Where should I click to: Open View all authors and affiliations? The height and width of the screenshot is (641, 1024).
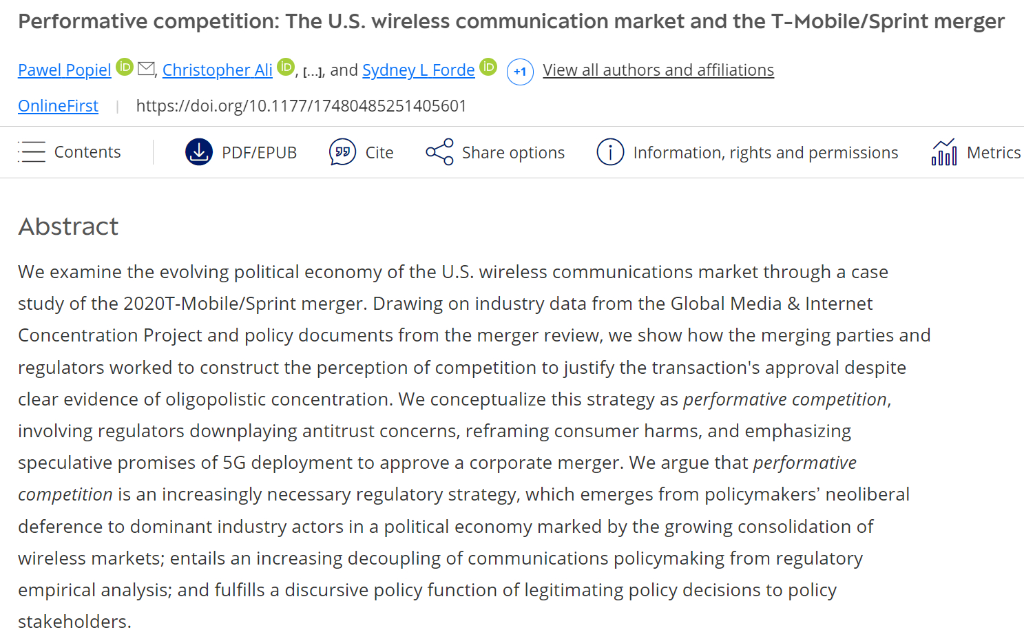[658, 70]
